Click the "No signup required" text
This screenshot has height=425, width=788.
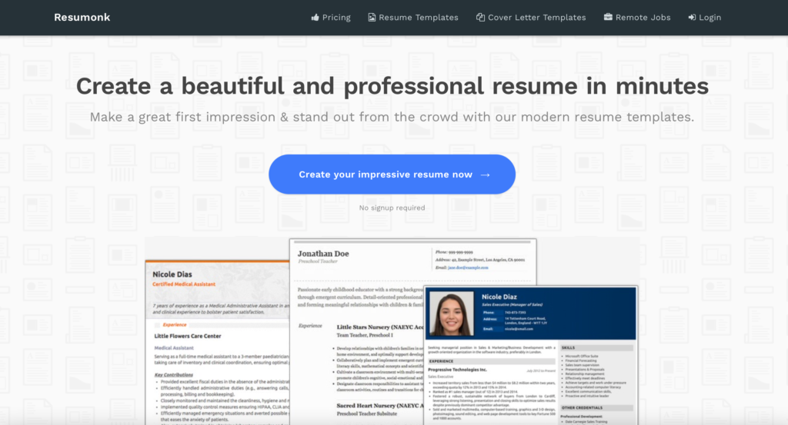click(x=392, y=208)
